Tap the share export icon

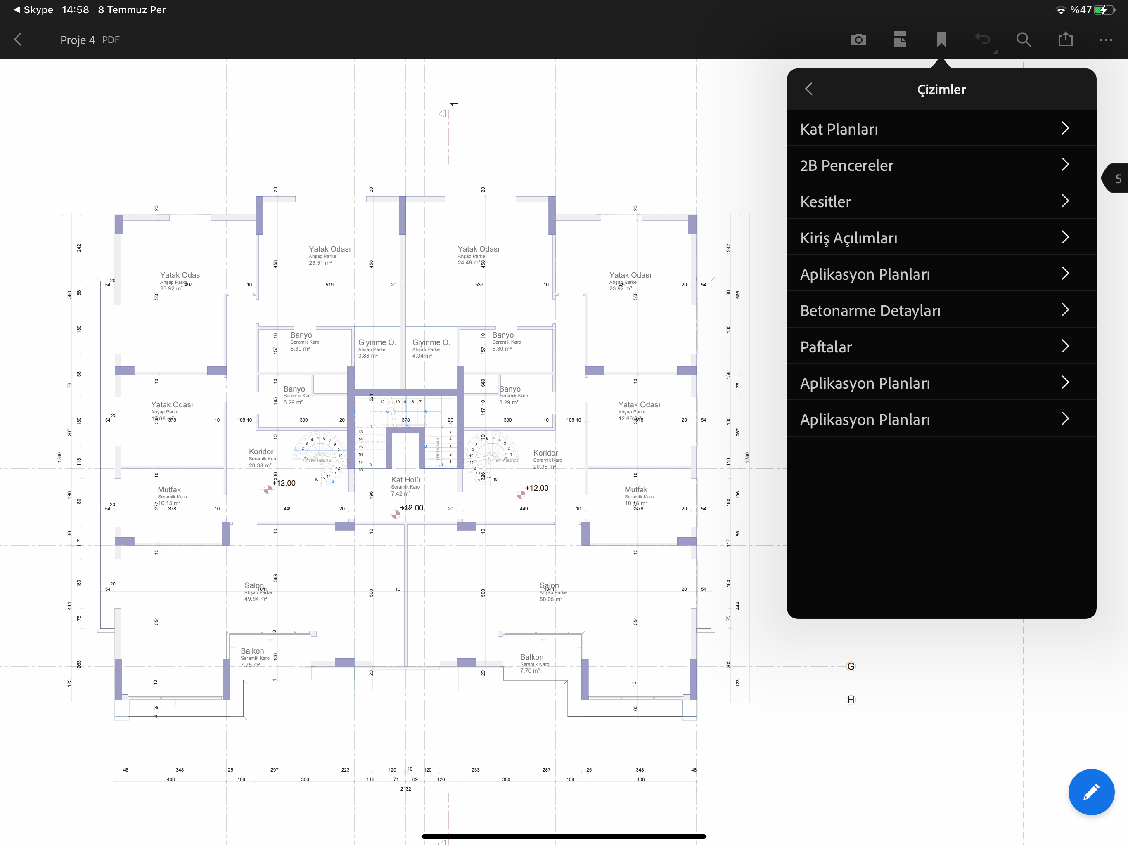click(x=1065, y=40)
